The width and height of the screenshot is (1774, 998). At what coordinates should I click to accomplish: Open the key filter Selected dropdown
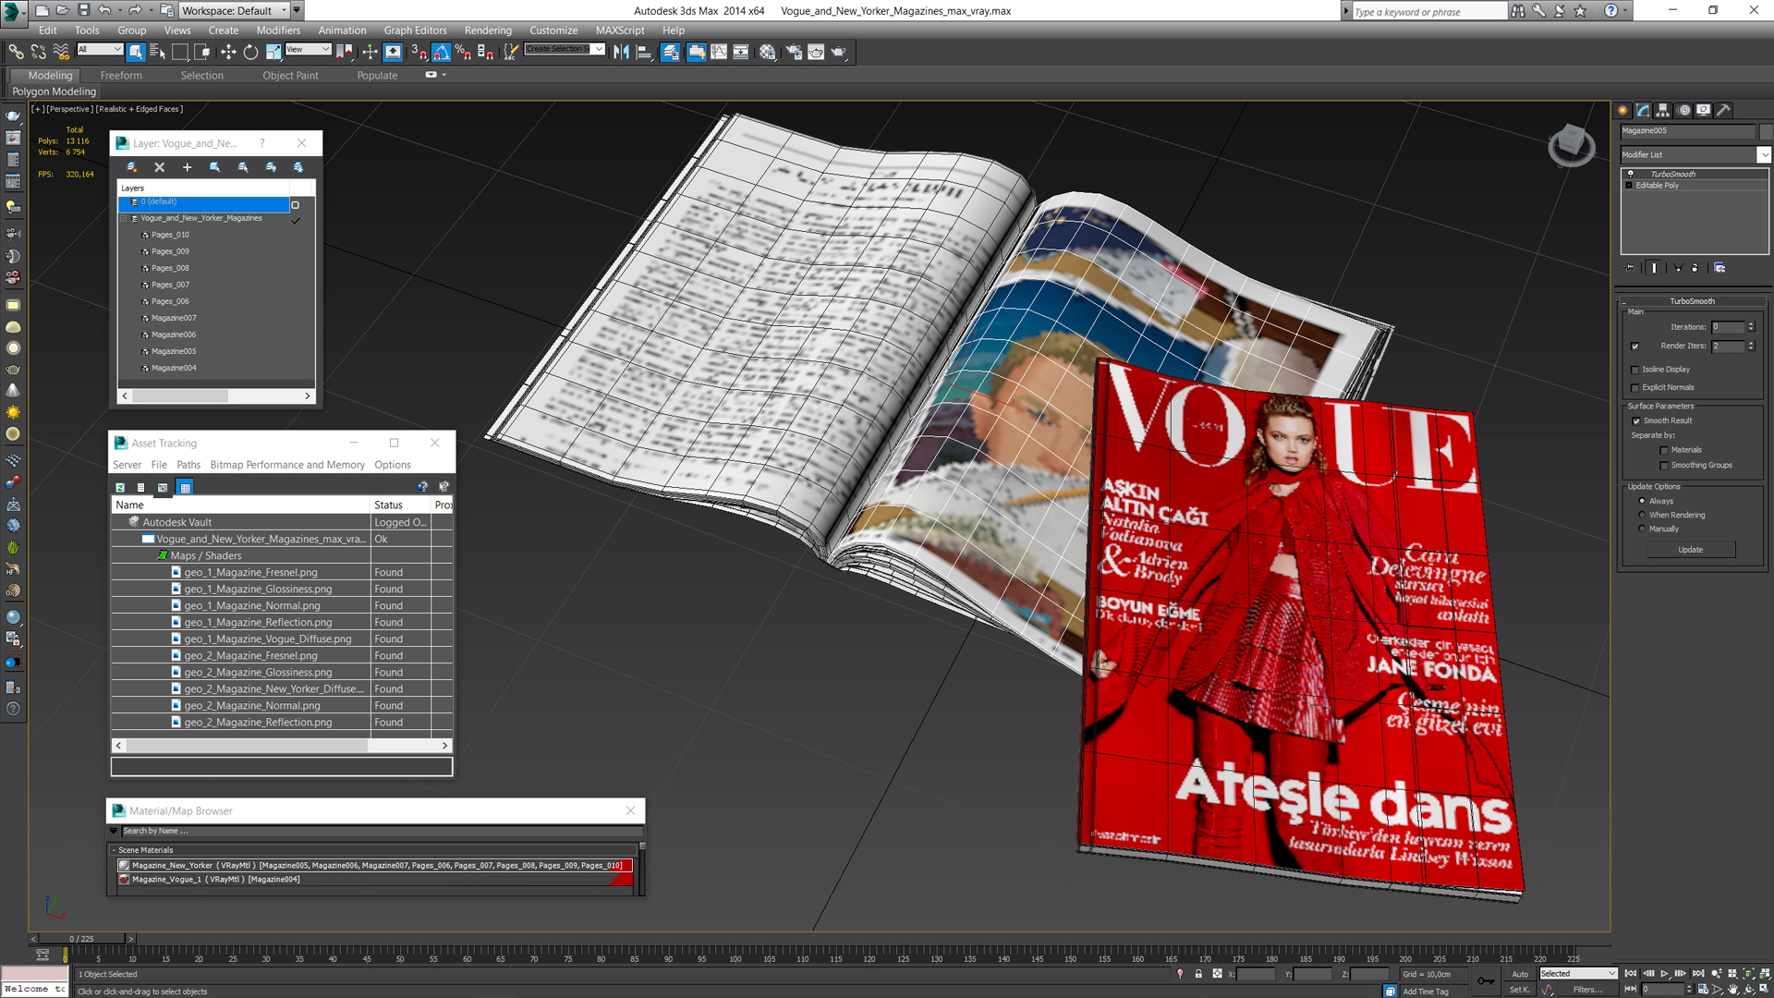(x=1578, y=974)
